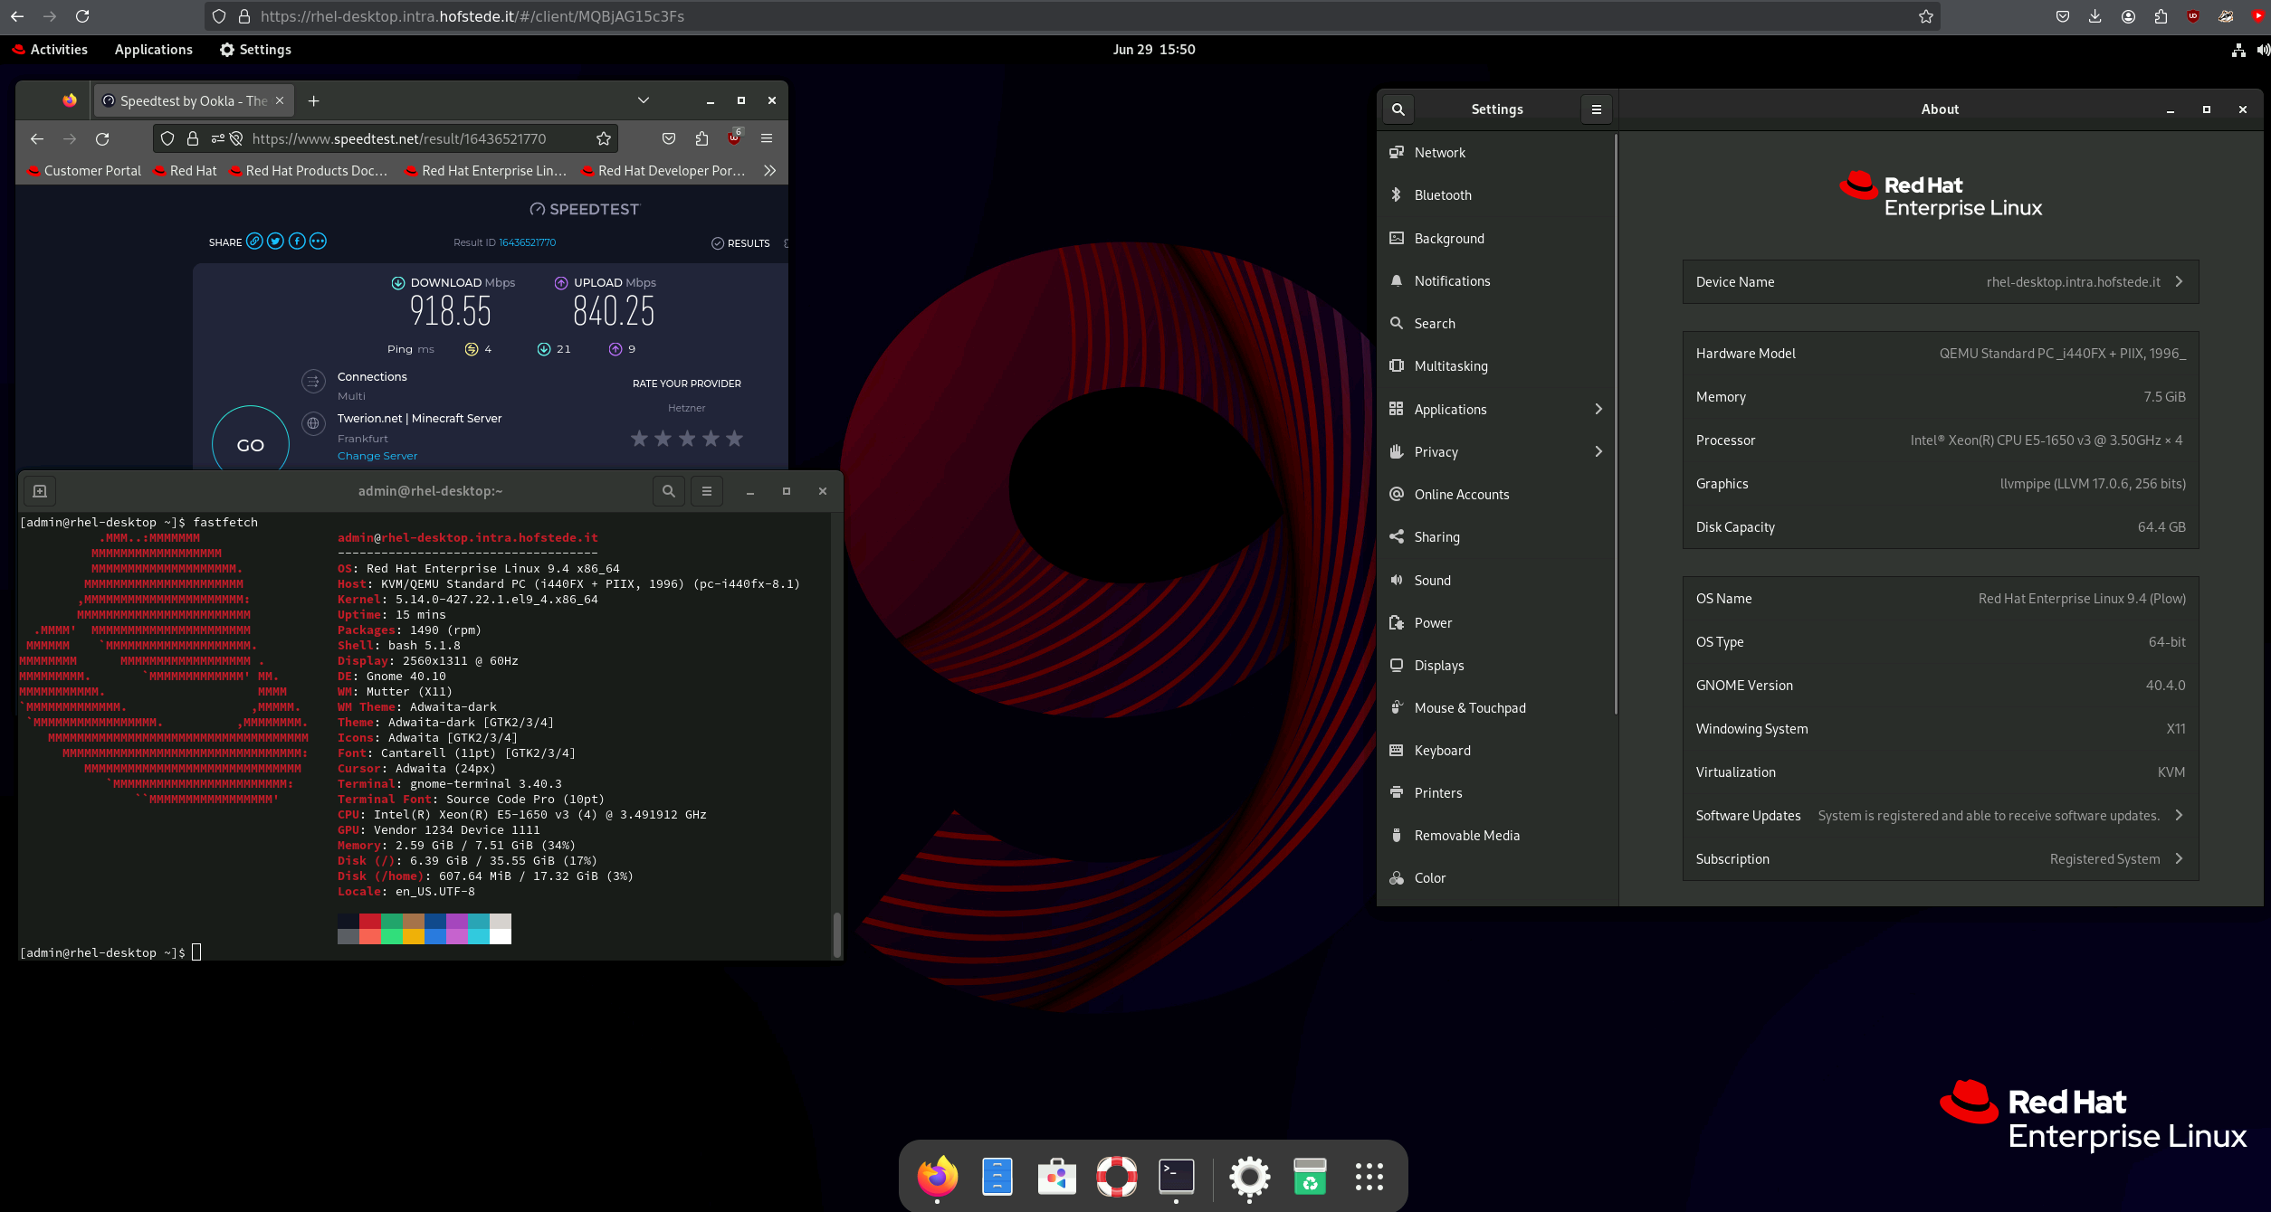Open the Activities overview
Screen dimensions: 2271x1212
pyautogui.click(x=51, y=50)
